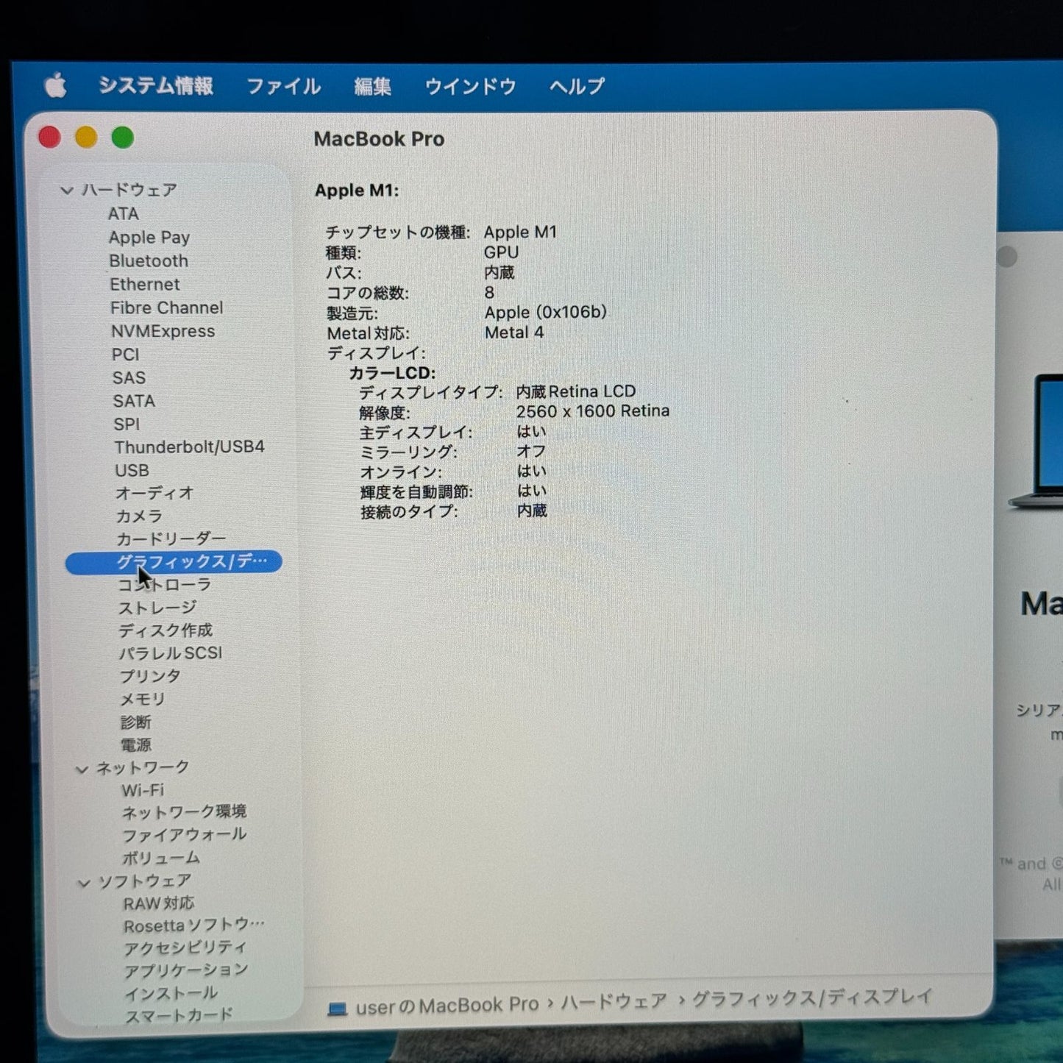Open the Apple menu
Screen dimensions: 1063x1063
pyautogui.click(x=55, y=85)
